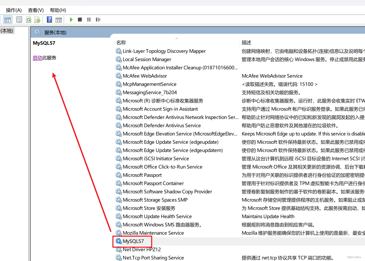Screen dimensions: 365x261
Task: Click the 读取描述失败 错误代码 15100 description
Action: pos(280,84)
